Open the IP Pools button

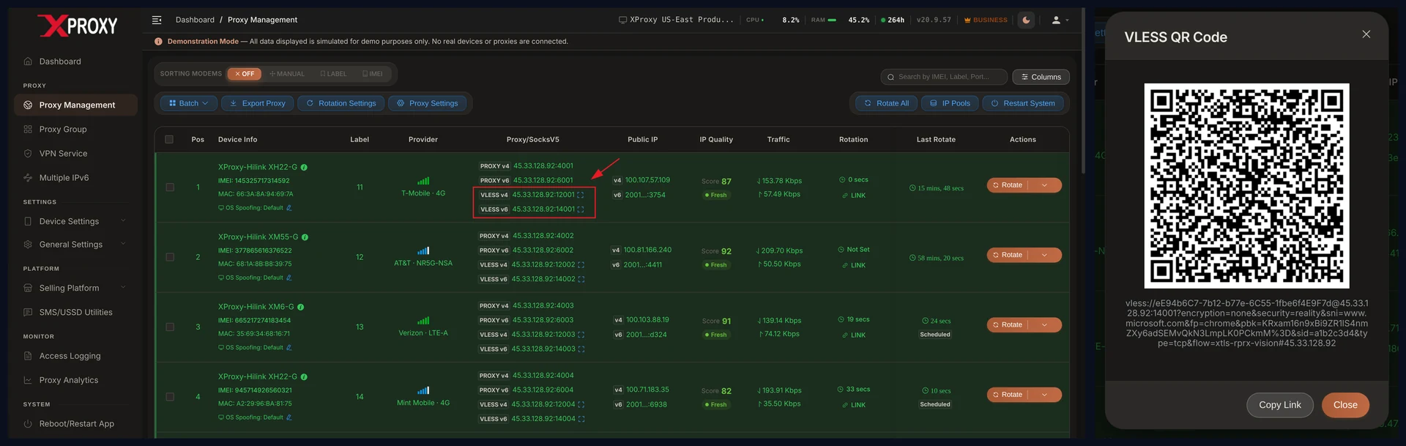click(x=951, y=103)
